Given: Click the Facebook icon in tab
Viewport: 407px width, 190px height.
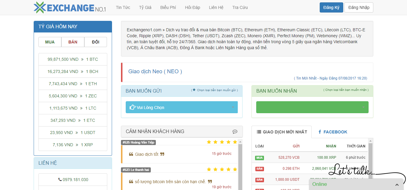Looking at the screenshot, I should pos(320,132).
